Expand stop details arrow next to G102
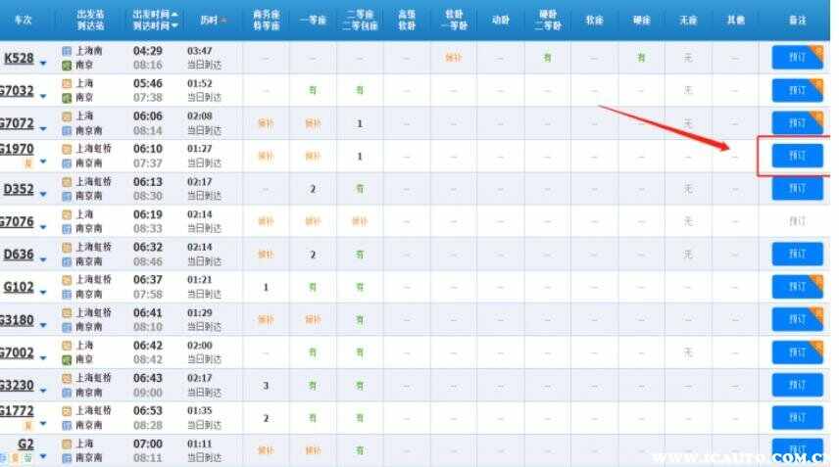 click(43, 293)
